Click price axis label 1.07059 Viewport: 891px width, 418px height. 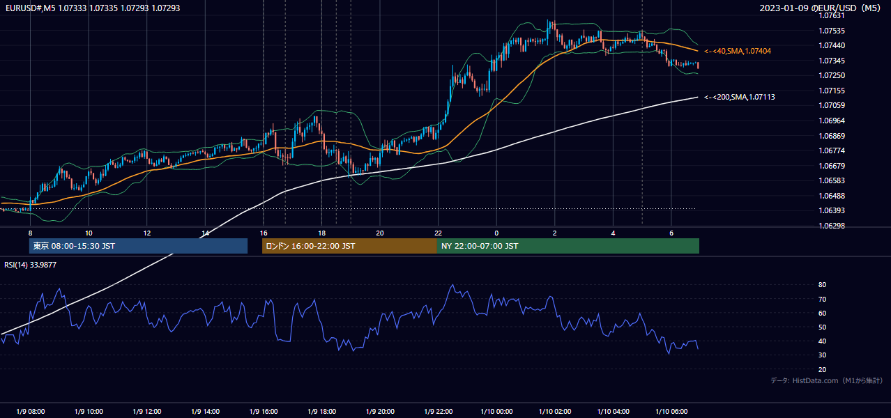pyautogui.click(x=832, y=106)
